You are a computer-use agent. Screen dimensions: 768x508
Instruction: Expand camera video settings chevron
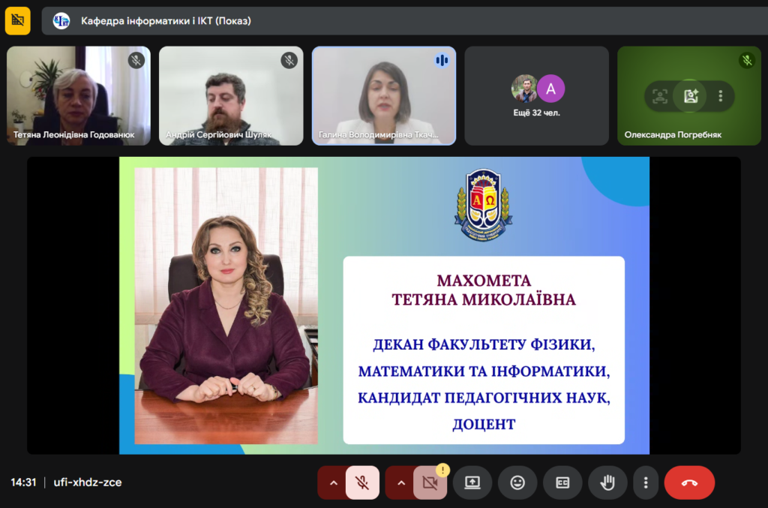click(x=400, y=482)
